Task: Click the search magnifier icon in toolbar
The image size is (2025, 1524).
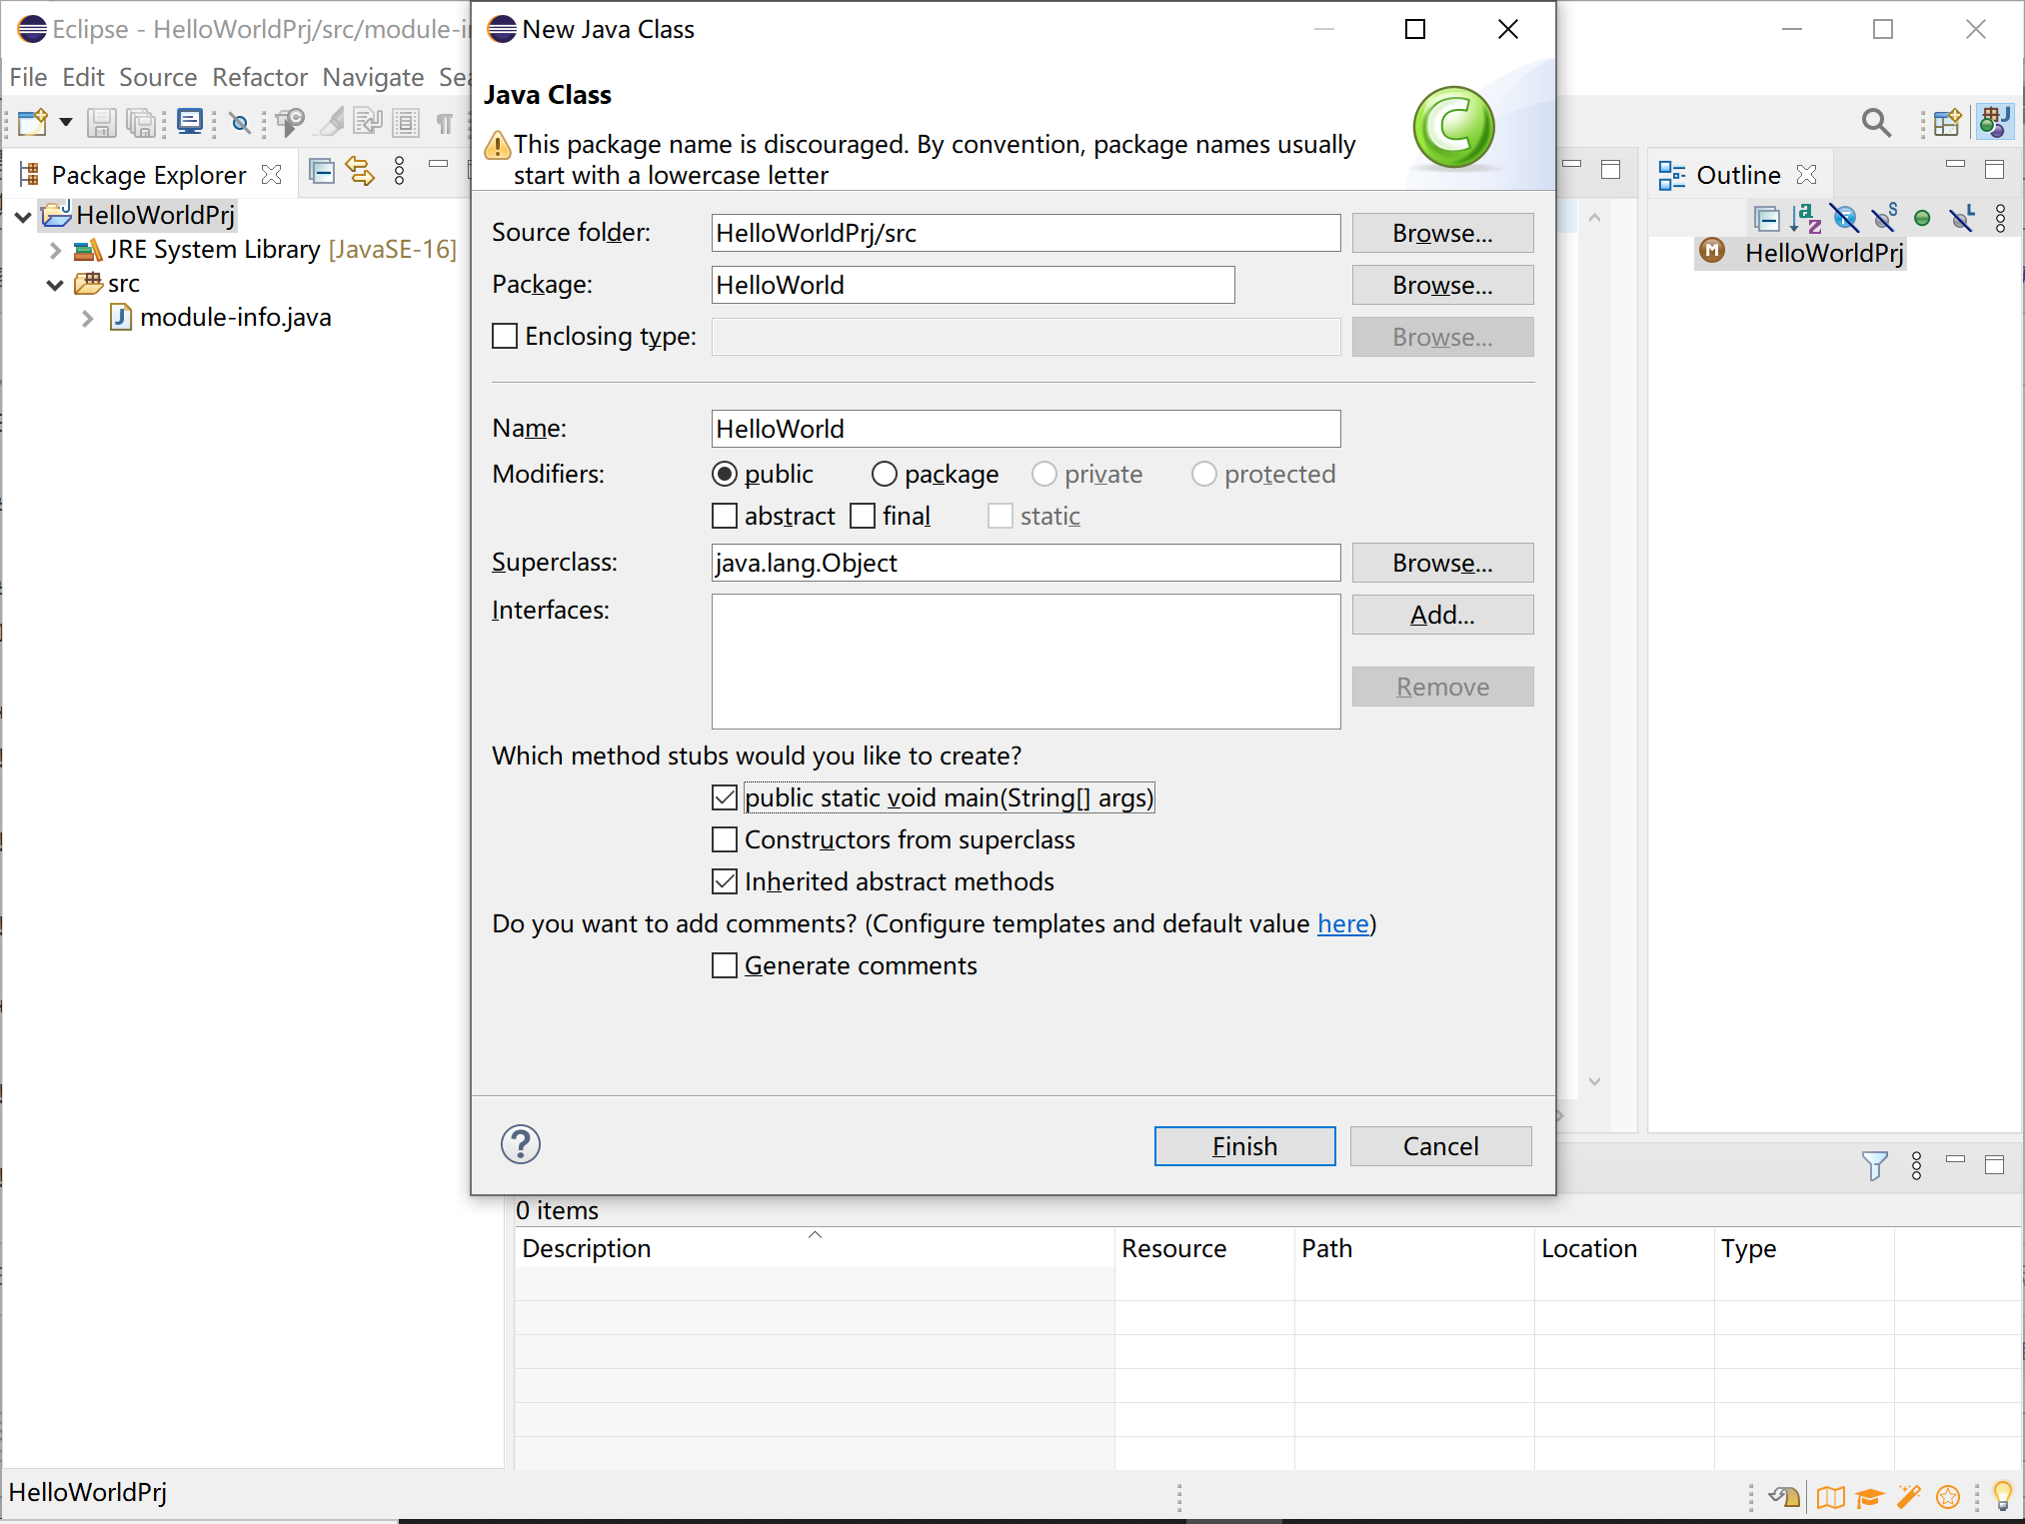Action: pos(1876,123)
